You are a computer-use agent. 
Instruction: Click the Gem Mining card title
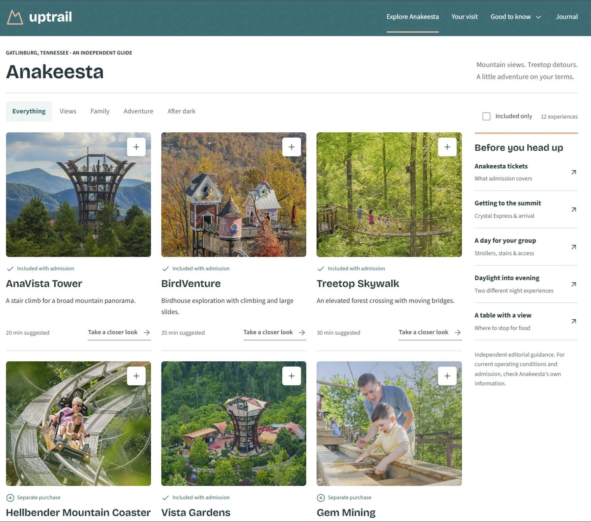coord(346,513)
